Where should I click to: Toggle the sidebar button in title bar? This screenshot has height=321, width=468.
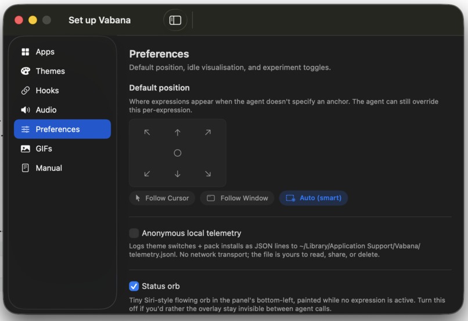[x=175, y=20]
